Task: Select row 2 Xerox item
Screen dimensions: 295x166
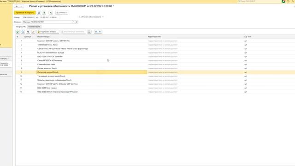Action: 155,45
